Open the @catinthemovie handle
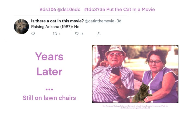Viewport: 191px width, 130px height. pos(99,21)
